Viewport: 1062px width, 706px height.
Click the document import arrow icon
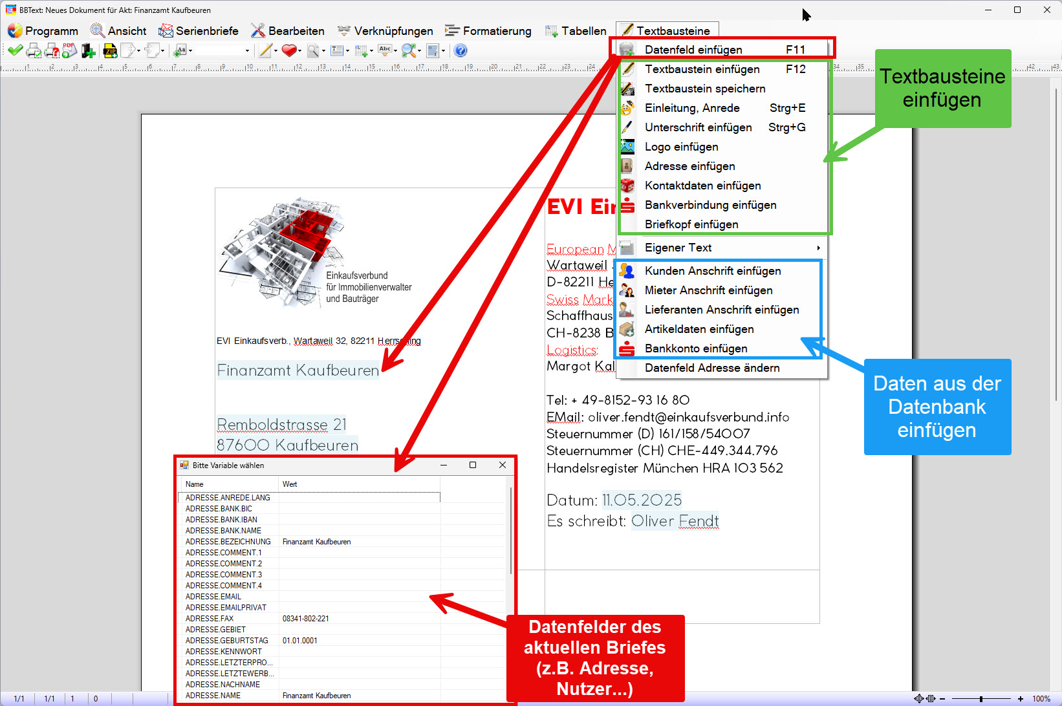pos(152,50)
